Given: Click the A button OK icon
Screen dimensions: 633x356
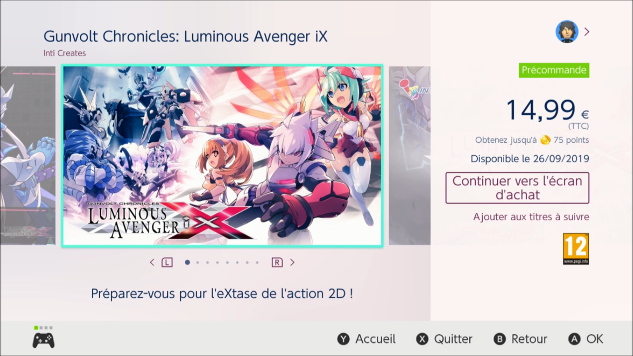Looking at the screenshot, I should tap(574, 339).
